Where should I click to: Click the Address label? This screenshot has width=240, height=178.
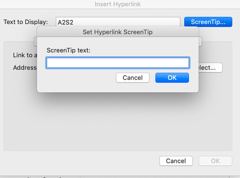pyautogui.click(x=25, y=68)
